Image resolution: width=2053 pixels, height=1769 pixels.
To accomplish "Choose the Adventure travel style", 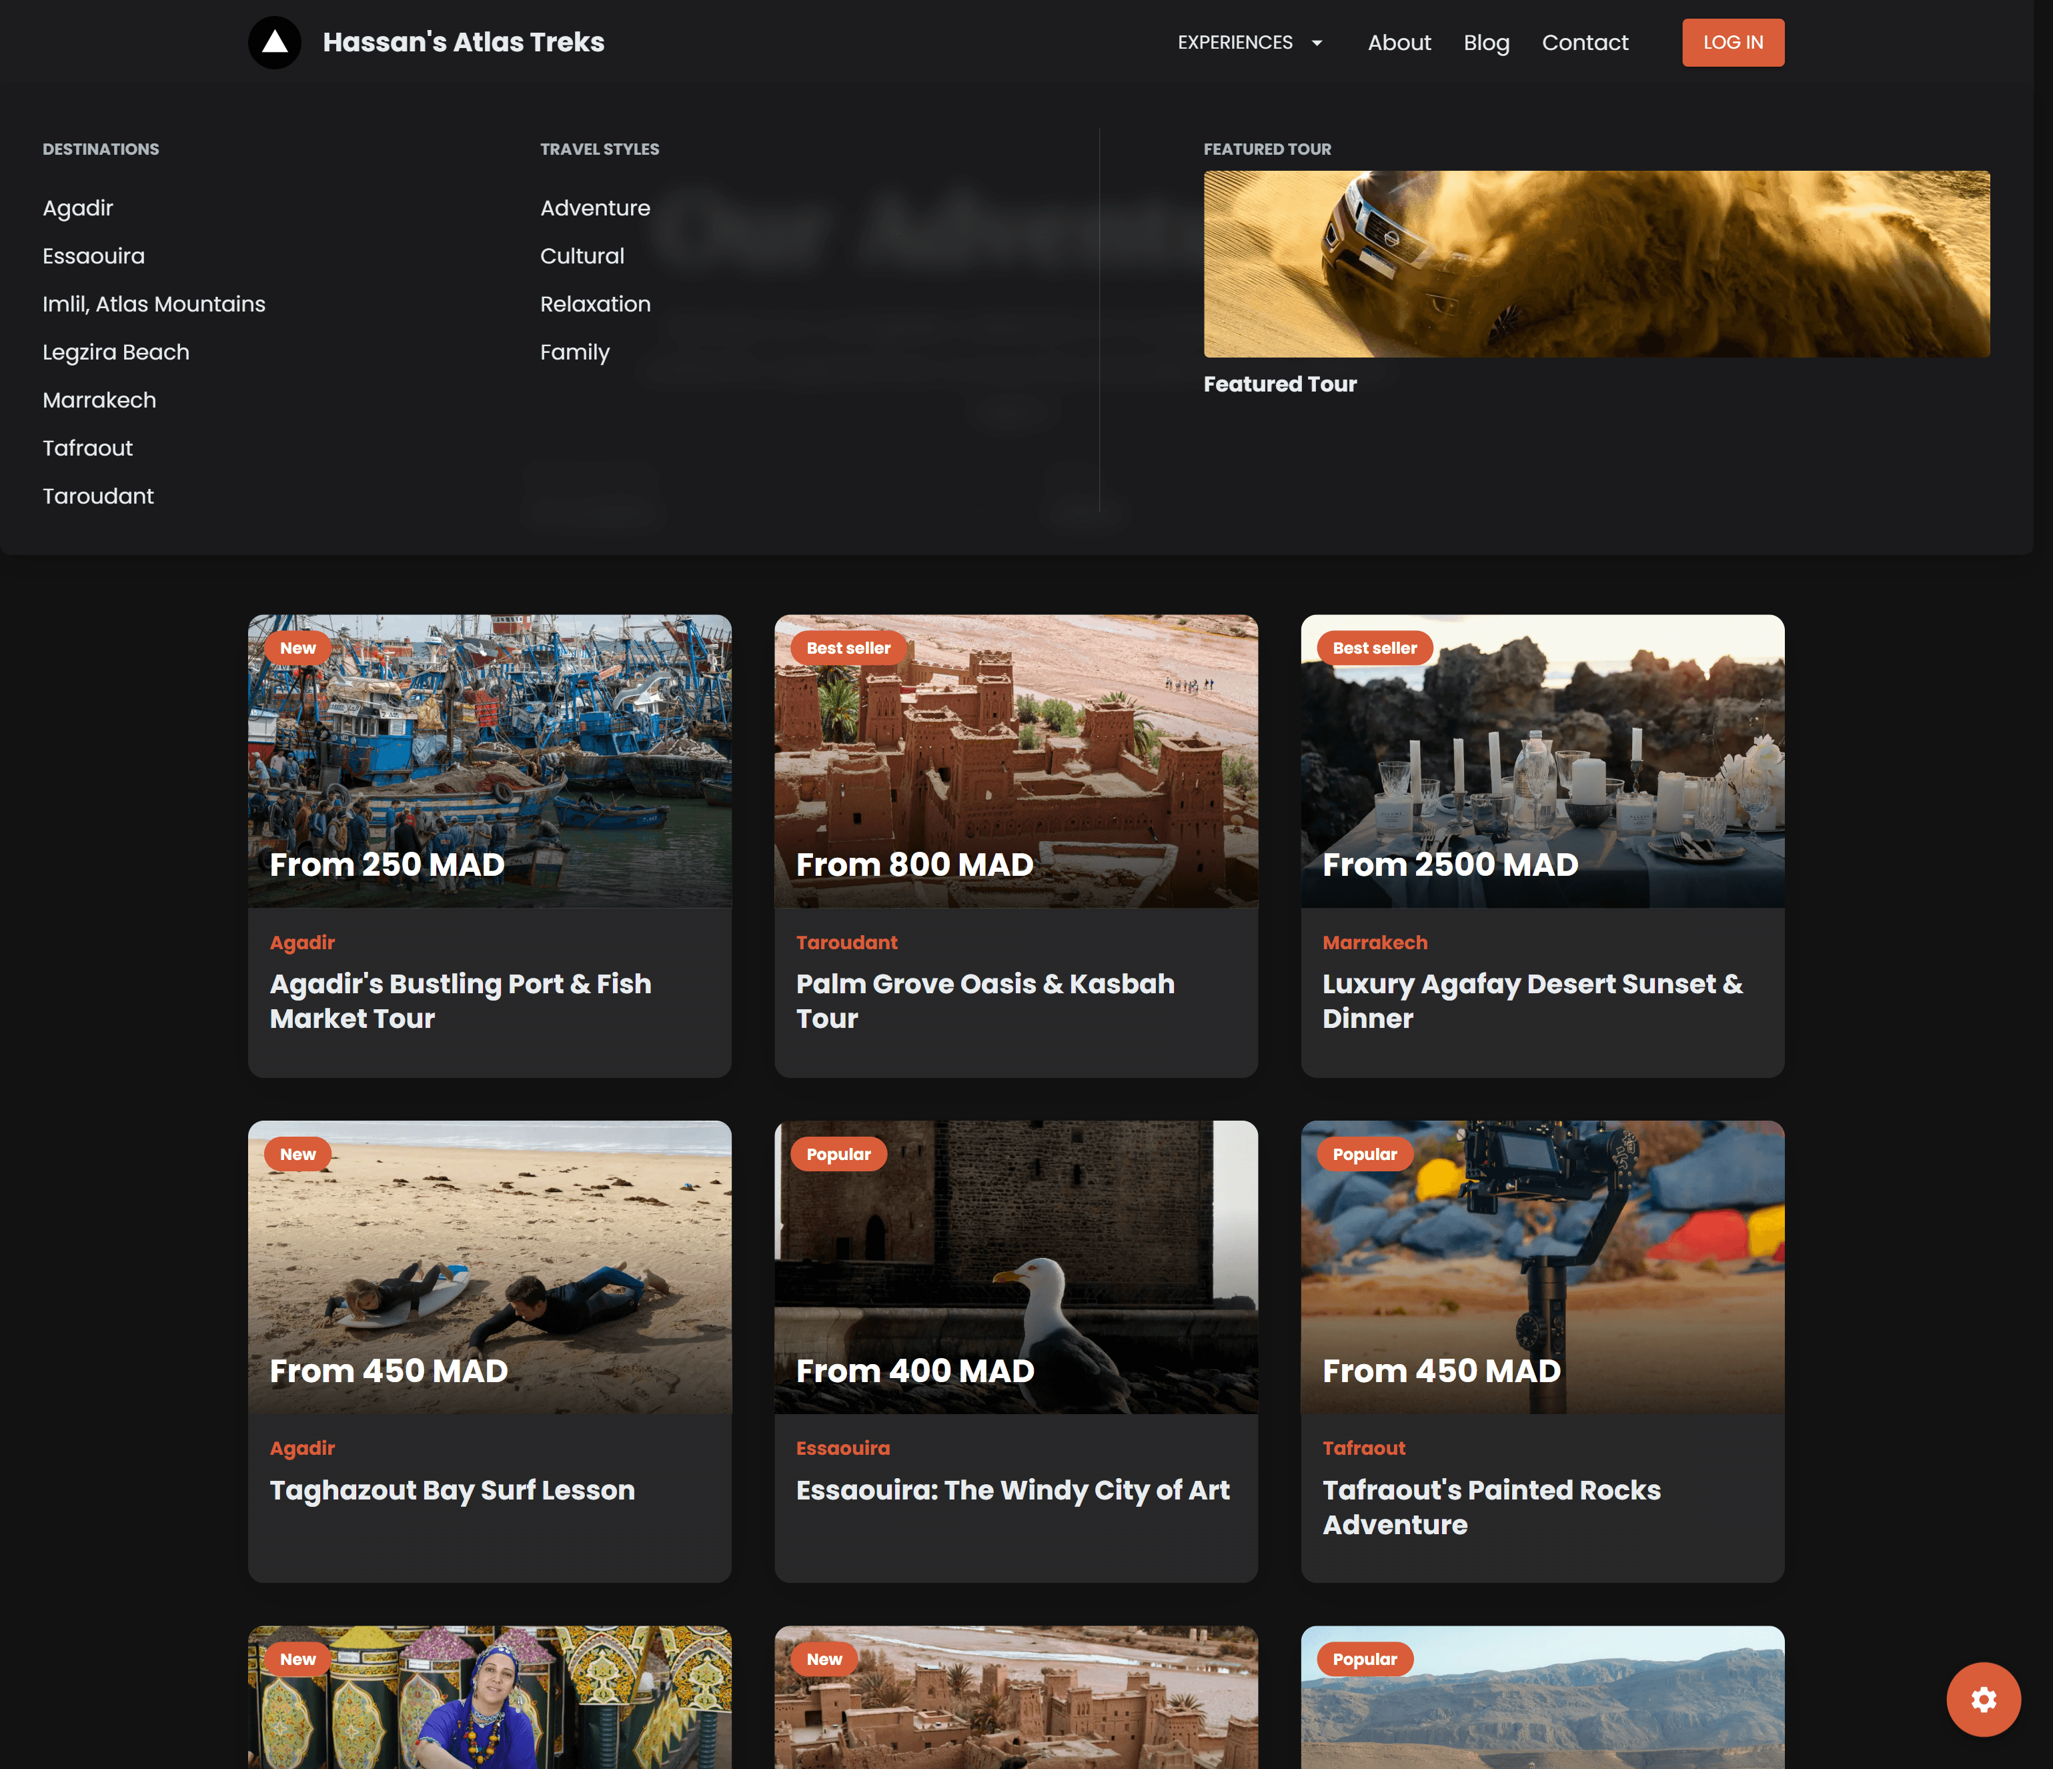I will point(596,208).
